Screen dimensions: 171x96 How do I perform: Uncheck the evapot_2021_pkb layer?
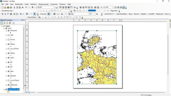click(6, 89)
